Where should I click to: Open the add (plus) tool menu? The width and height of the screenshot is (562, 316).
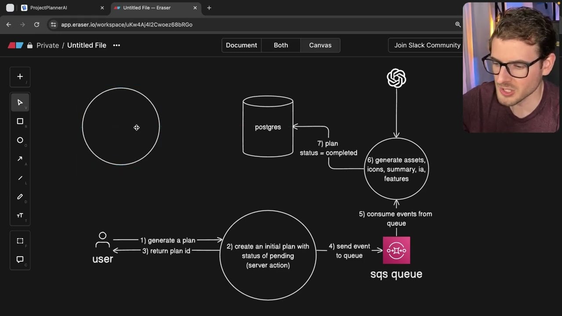20,76
